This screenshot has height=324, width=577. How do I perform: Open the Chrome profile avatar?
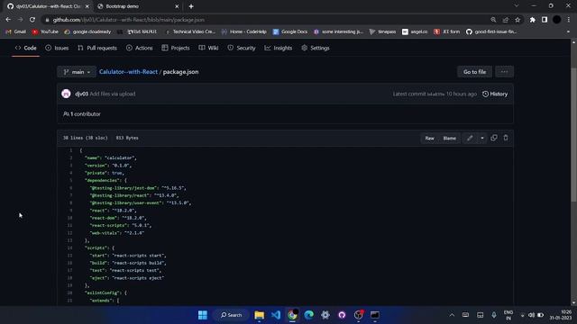pyautogui.click(x=557, y=20)
